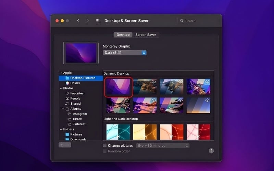Click the plus icon to add folder
Viewport: 274px width, 171px height.
coord(62,145)
